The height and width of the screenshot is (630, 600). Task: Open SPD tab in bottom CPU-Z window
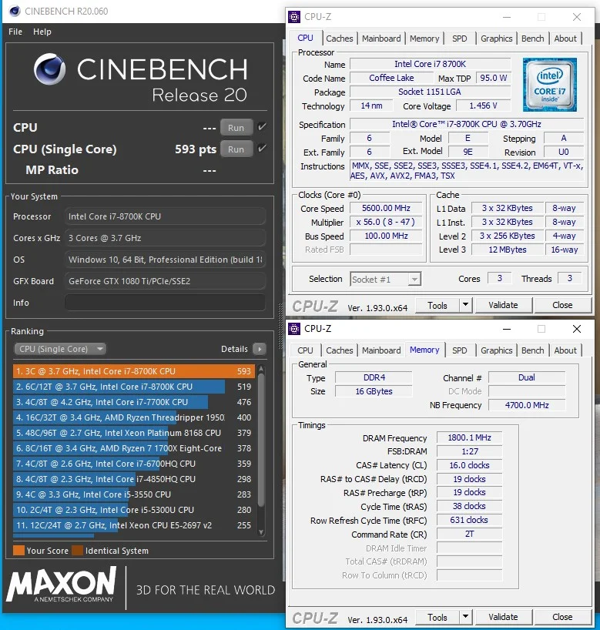[x=459, y=350]
